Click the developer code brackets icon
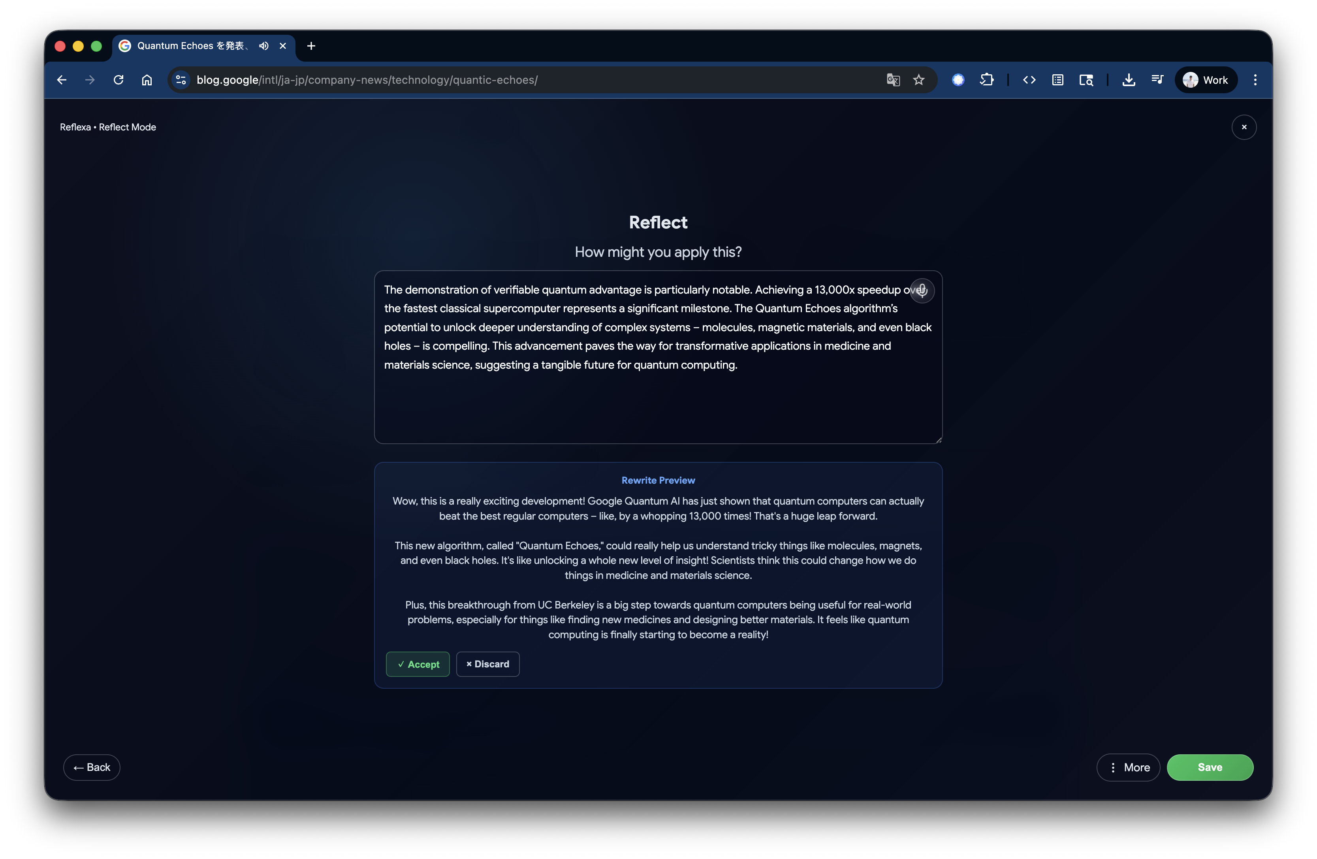1317x859 pixels. (x=1029, y=80)
